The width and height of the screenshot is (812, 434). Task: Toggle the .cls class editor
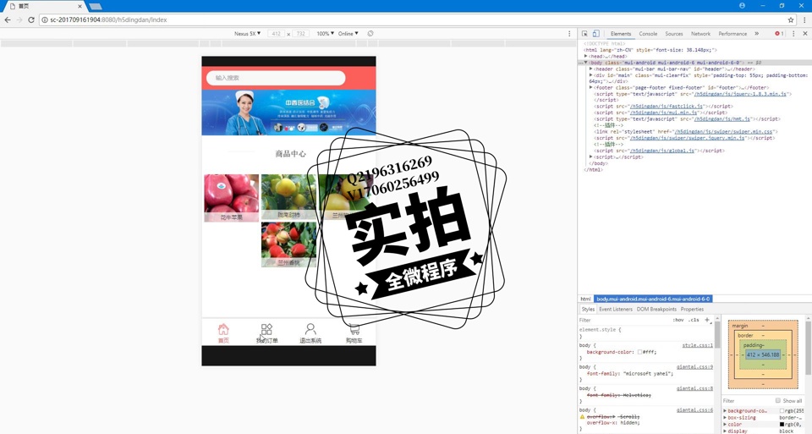tap(694, 320)
